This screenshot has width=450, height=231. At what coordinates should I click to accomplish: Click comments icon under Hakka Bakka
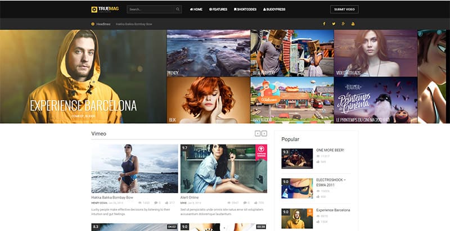156,203
